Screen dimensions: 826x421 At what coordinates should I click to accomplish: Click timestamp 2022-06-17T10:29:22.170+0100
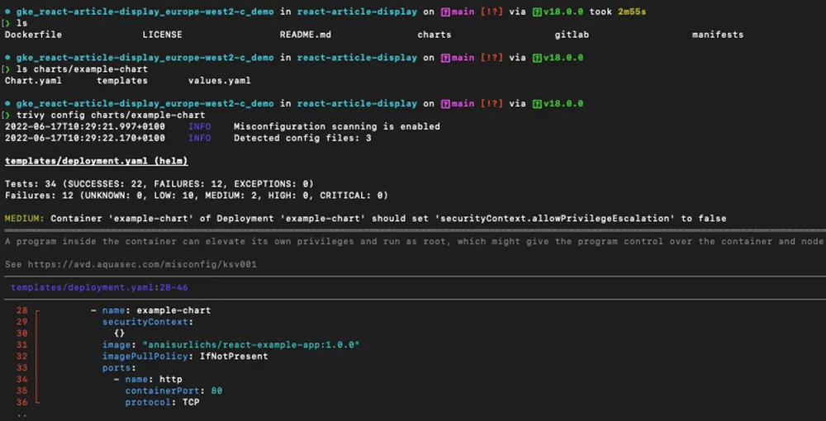[x=85, y=138]
